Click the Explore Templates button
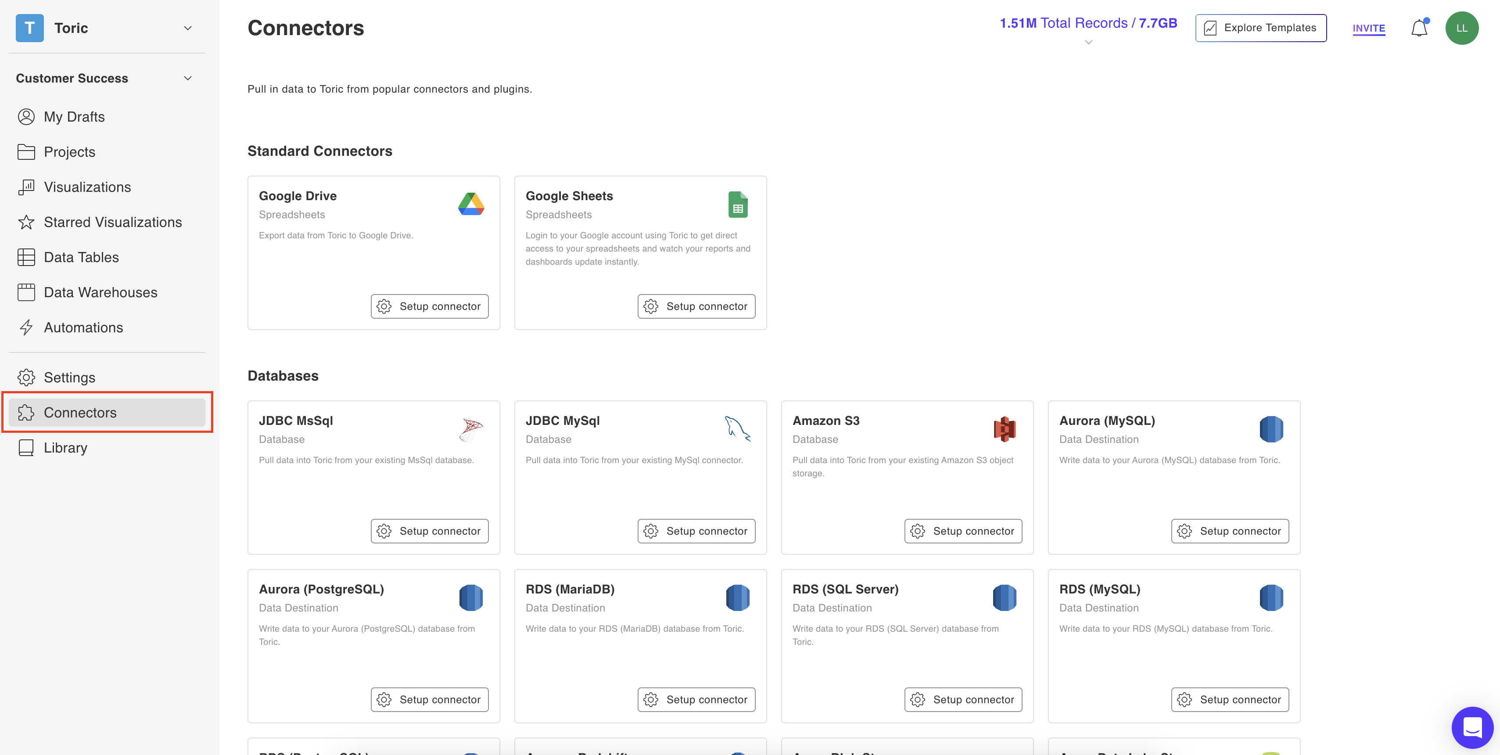This screenshot has height=755, width=1500. click(x=1261, y=28)
